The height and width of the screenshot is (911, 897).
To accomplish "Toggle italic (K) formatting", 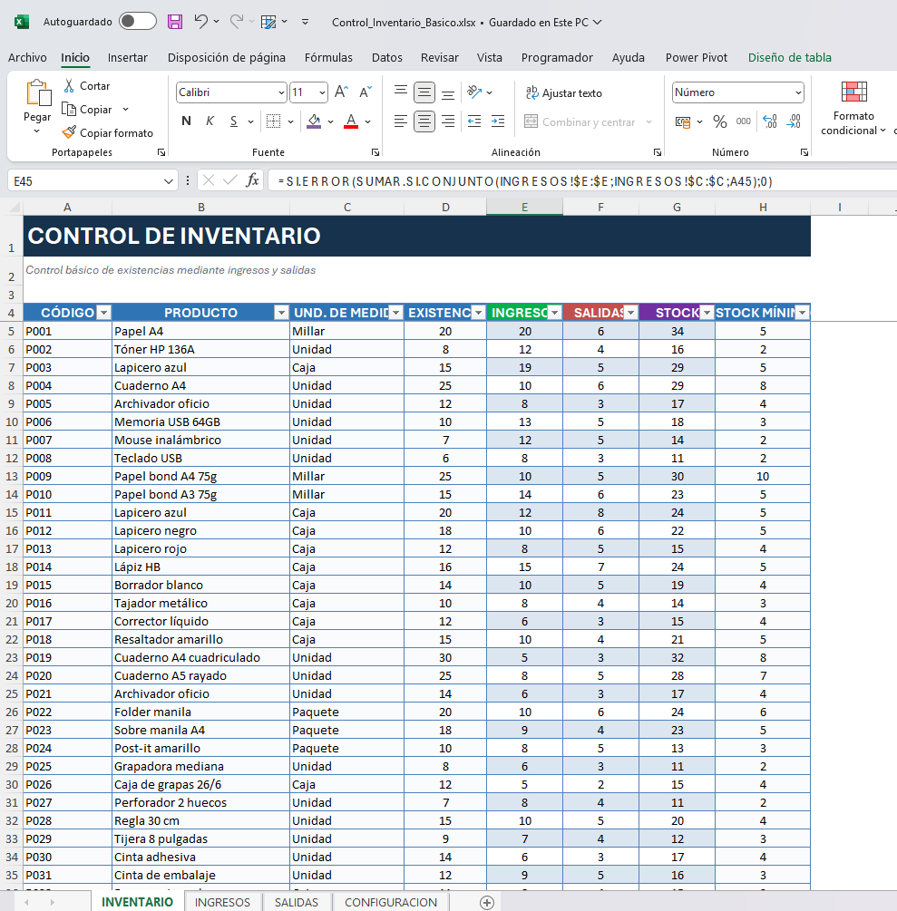I will (210, 121).
